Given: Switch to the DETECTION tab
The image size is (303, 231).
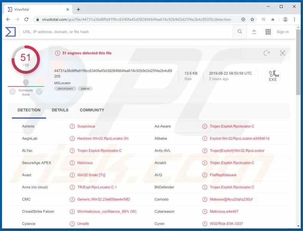Looking at the screenshot, I should tap(29, 110).
